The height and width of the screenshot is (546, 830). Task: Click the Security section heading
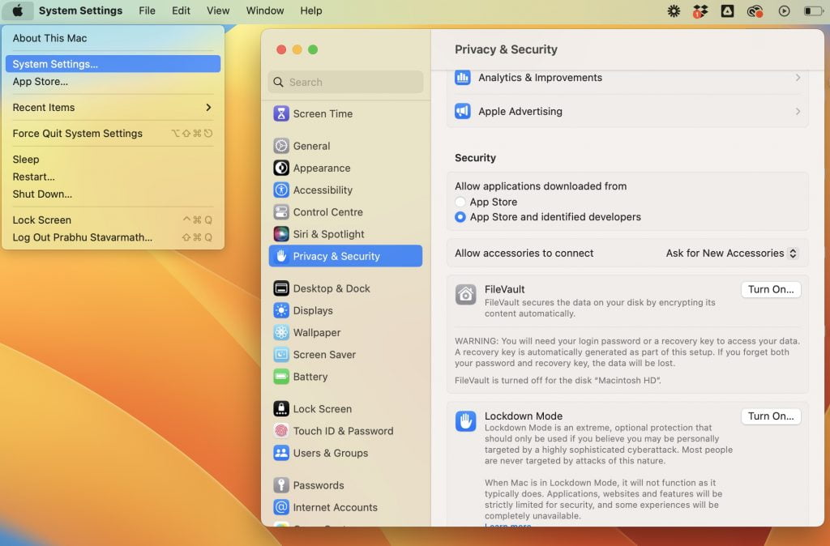pos(475,158)
